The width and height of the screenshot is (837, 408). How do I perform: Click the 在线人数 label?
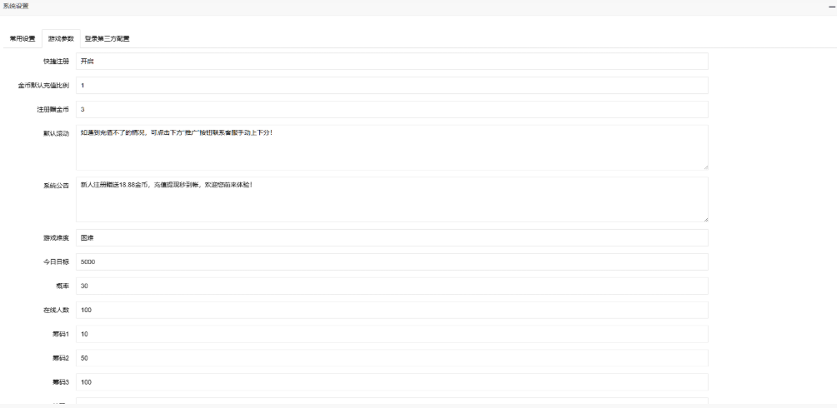(x=57, y=311)
